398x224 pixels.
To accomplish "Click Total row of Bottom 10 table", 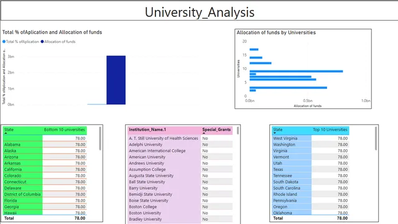I will point(45,218).
